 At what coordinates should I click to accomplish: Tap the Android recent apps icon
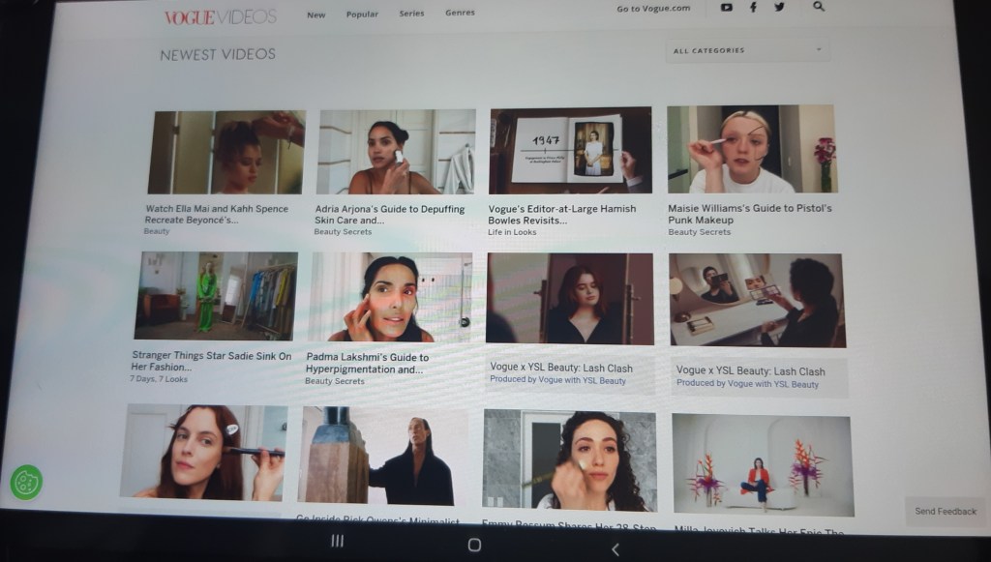click(x=337, y=542)
